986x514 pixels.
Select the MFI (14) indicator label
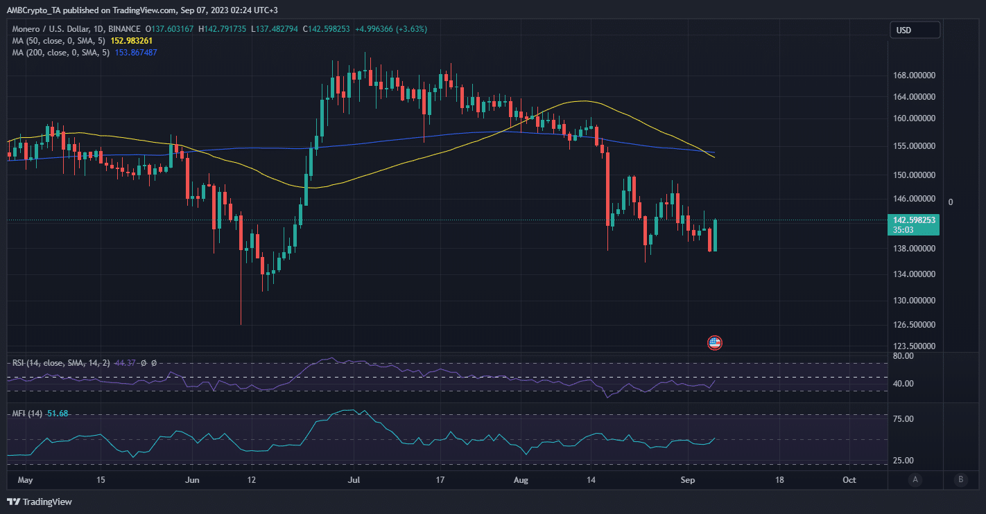pos(26,414)
